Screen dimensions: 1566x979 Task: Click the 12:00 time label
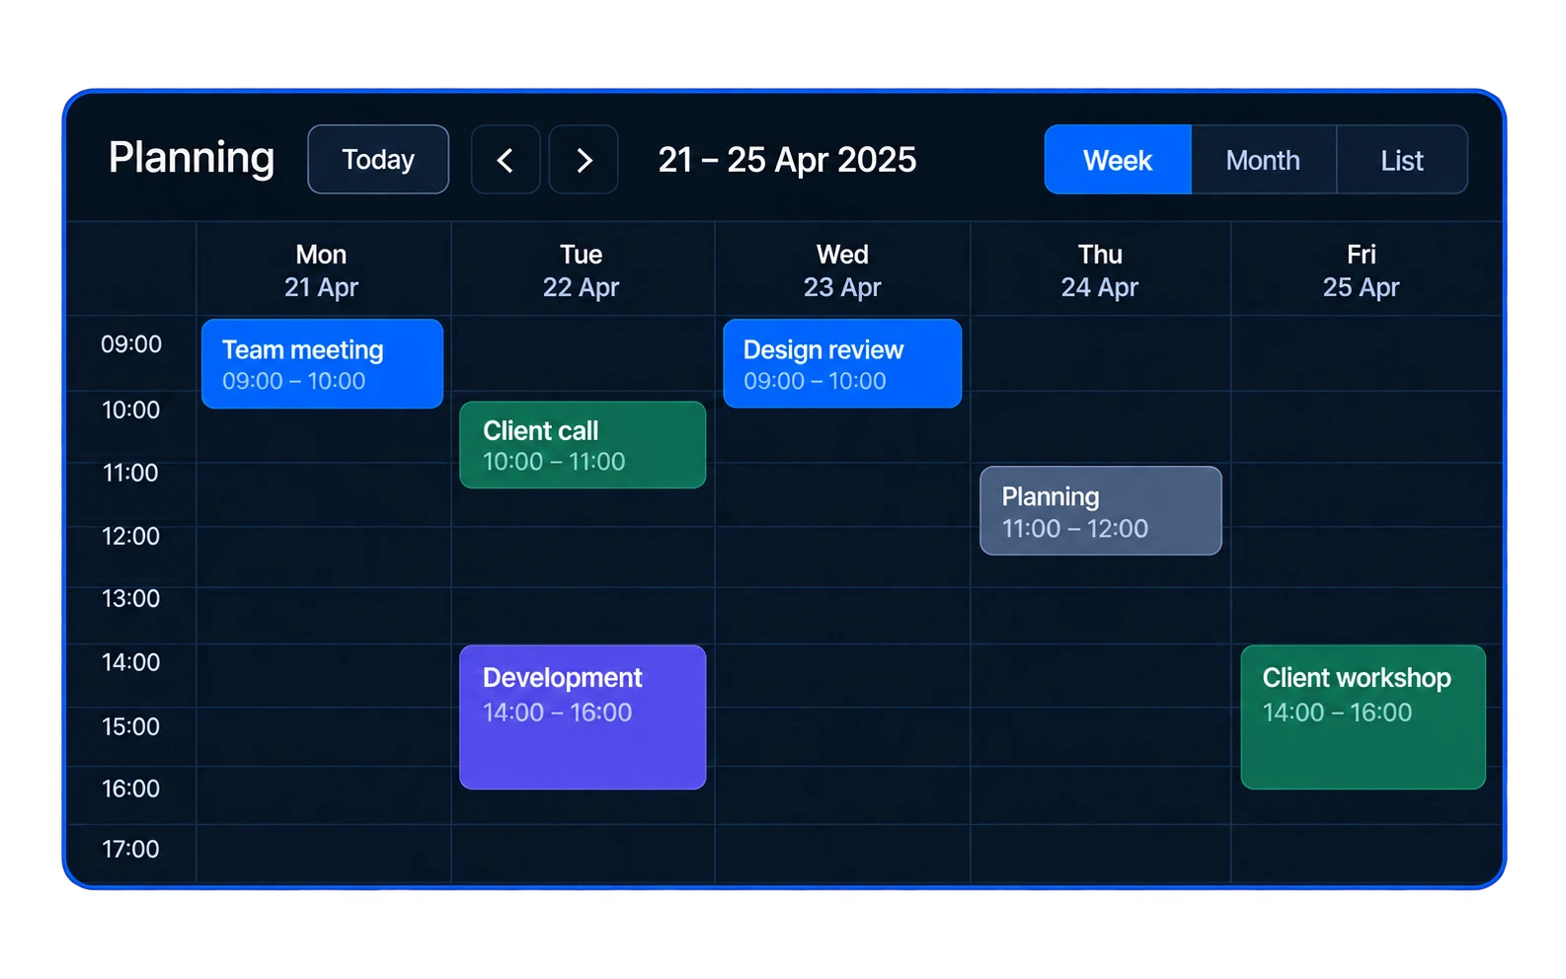coord(130,536)
